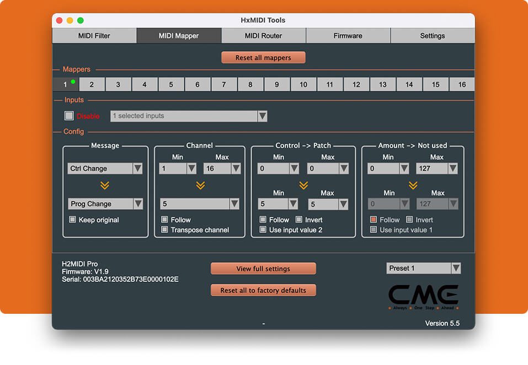Expand the Preset 1 dropdown
This screenshot has height=365, width=528.
tap(423, 268)
